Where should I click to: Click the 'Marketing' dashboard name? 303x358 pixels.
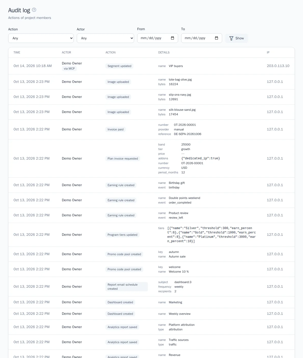[x=176, y=302]
